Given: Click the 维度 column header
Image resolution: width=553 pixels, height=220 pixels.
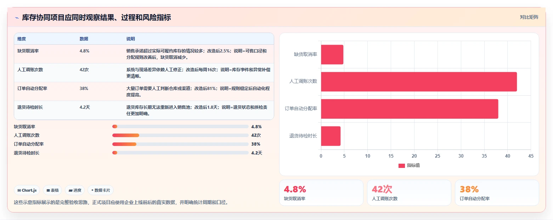Looking at the screenshot, I should point(22,39).
